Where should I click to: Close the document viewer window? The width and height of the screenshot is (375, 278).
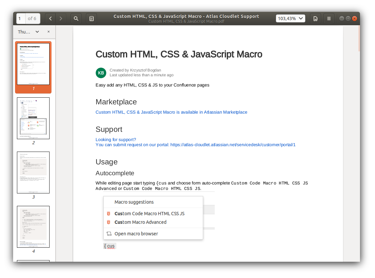(x=355, y=19)
